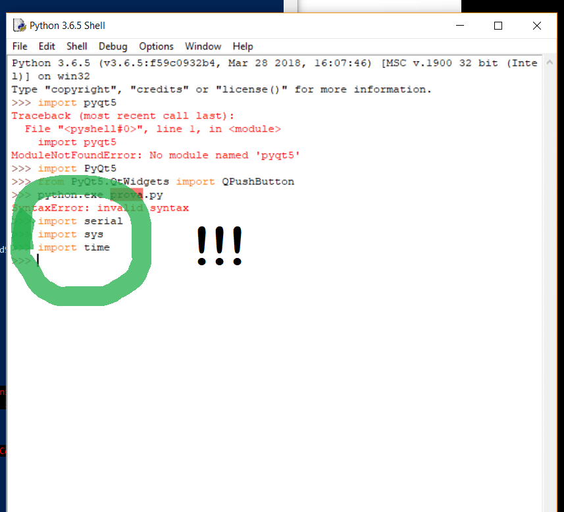The width and height of the screenshot is (564, 512).
Task: Open the Edit menu
Action: point(47,47)
